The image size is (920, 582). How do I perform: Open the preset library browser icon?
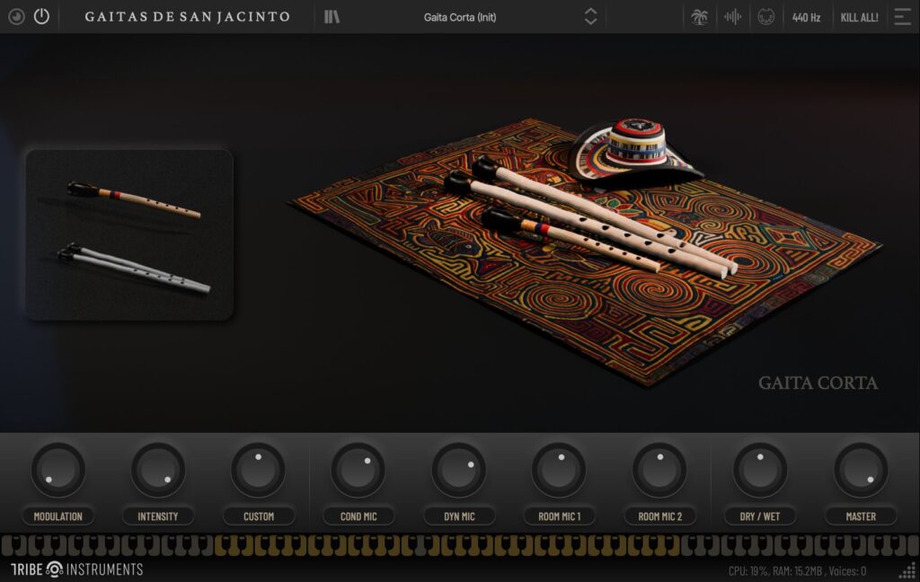point(332,17)
